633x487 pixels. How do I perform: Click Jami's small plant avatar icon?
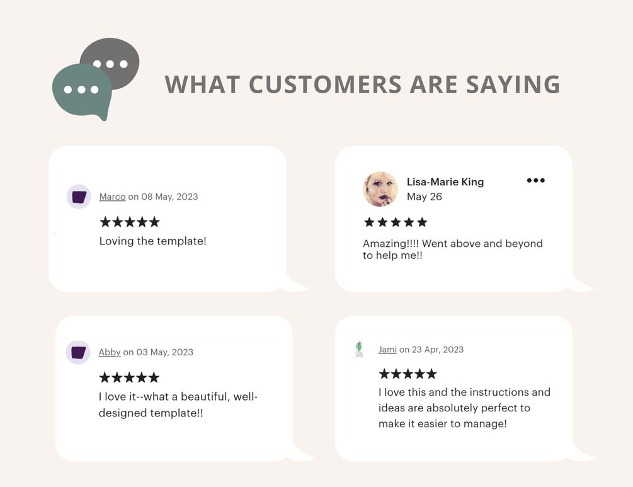tap(359, 349)
